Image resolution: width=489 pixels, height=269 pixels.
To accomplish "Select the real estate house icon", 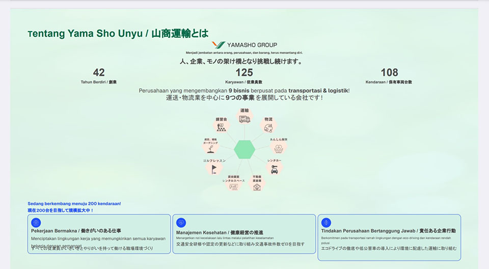I will [257, 184].
